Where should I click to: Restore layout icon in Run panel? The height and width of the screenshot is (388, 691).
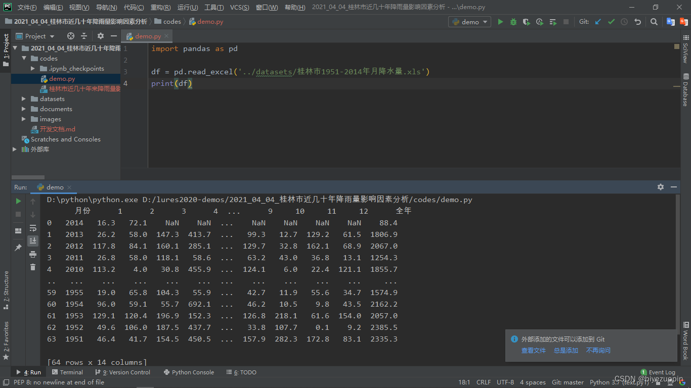18,231
